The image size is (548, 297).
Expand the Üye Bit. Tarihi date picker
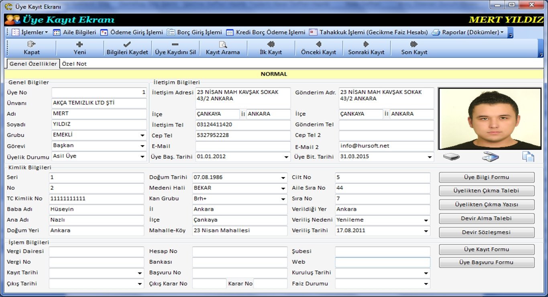[x=430, y=157]
